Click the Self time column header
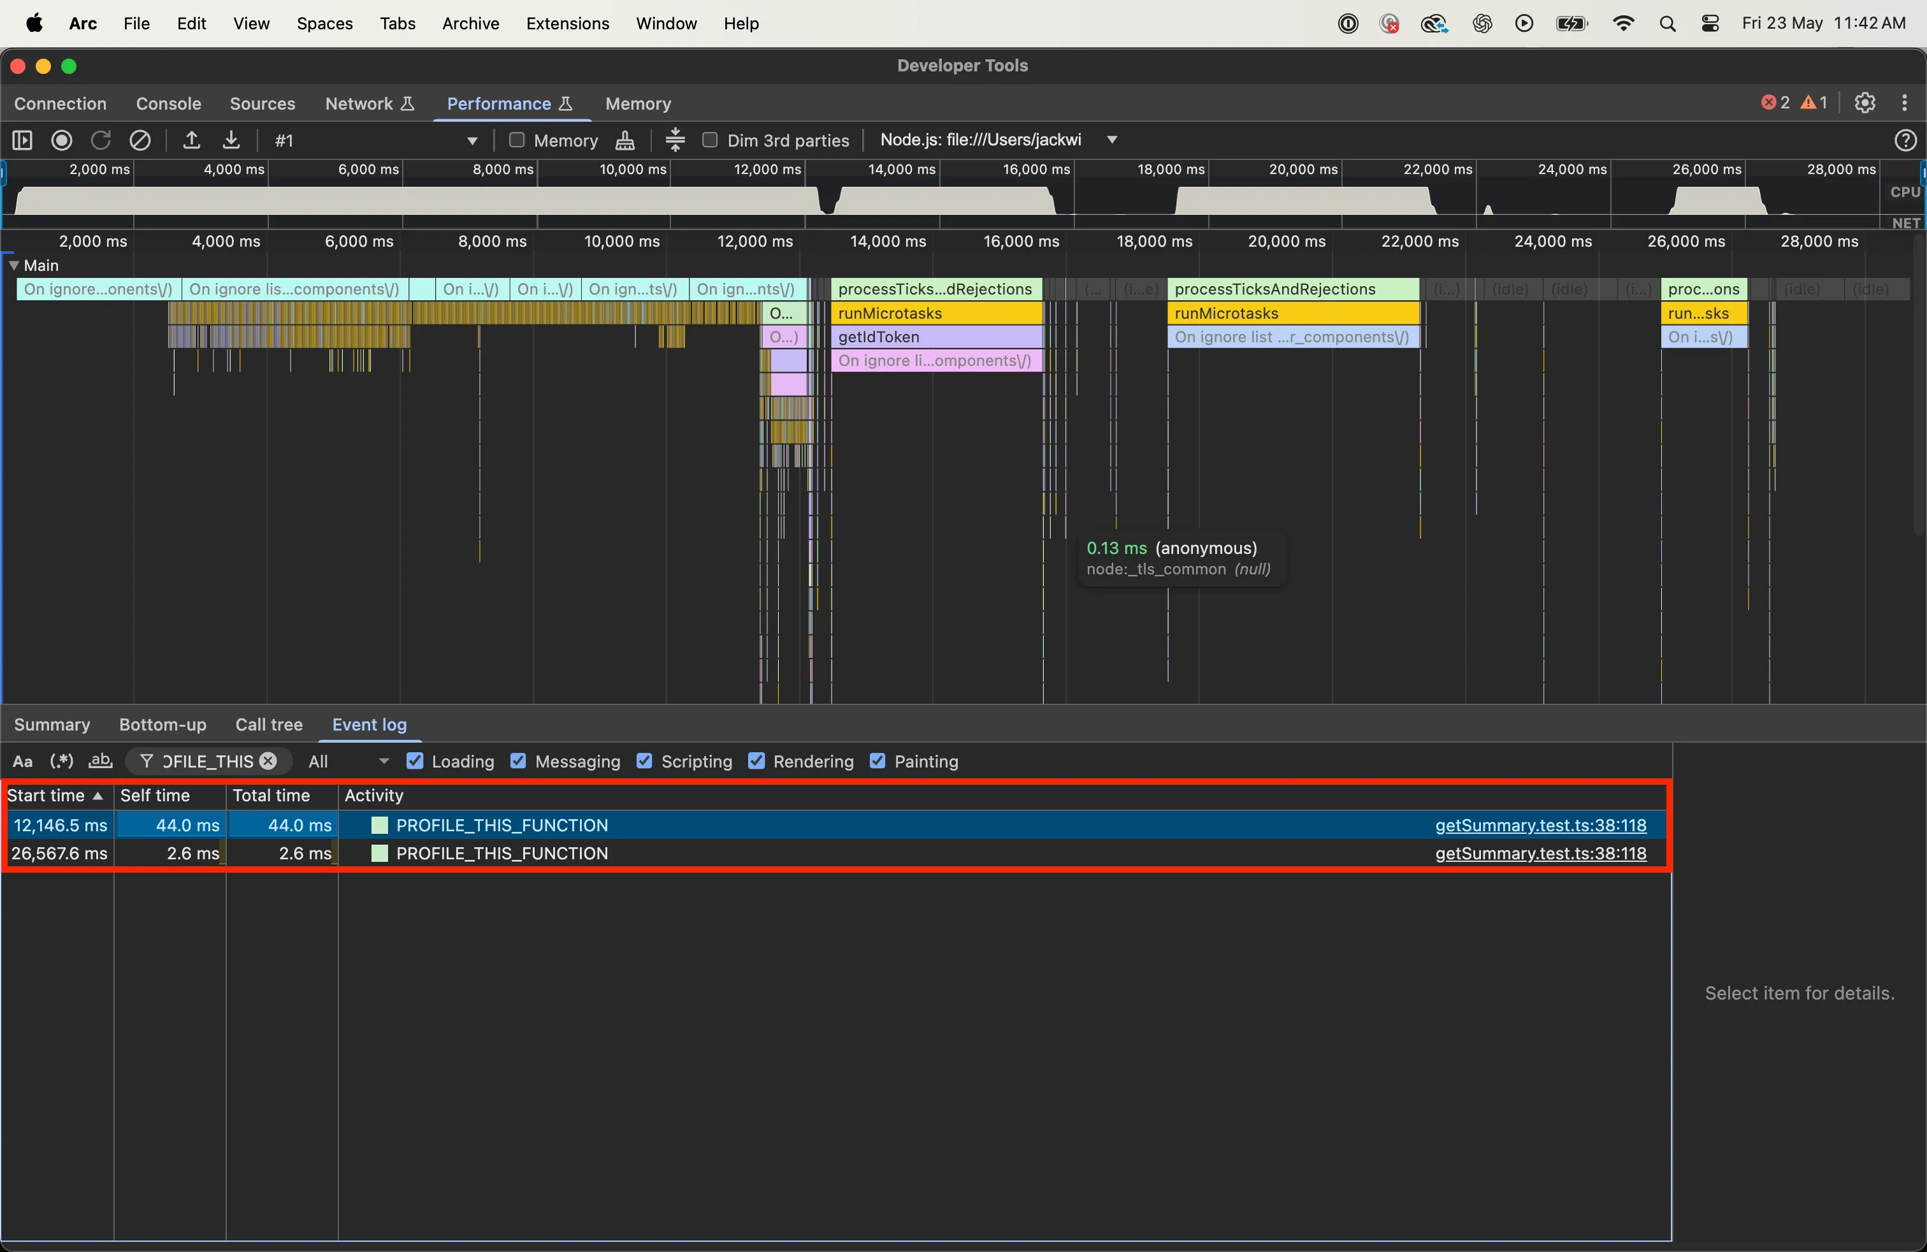This screenshot has height=1252, width=1927. pyautogui.click(x=170, y=796)
